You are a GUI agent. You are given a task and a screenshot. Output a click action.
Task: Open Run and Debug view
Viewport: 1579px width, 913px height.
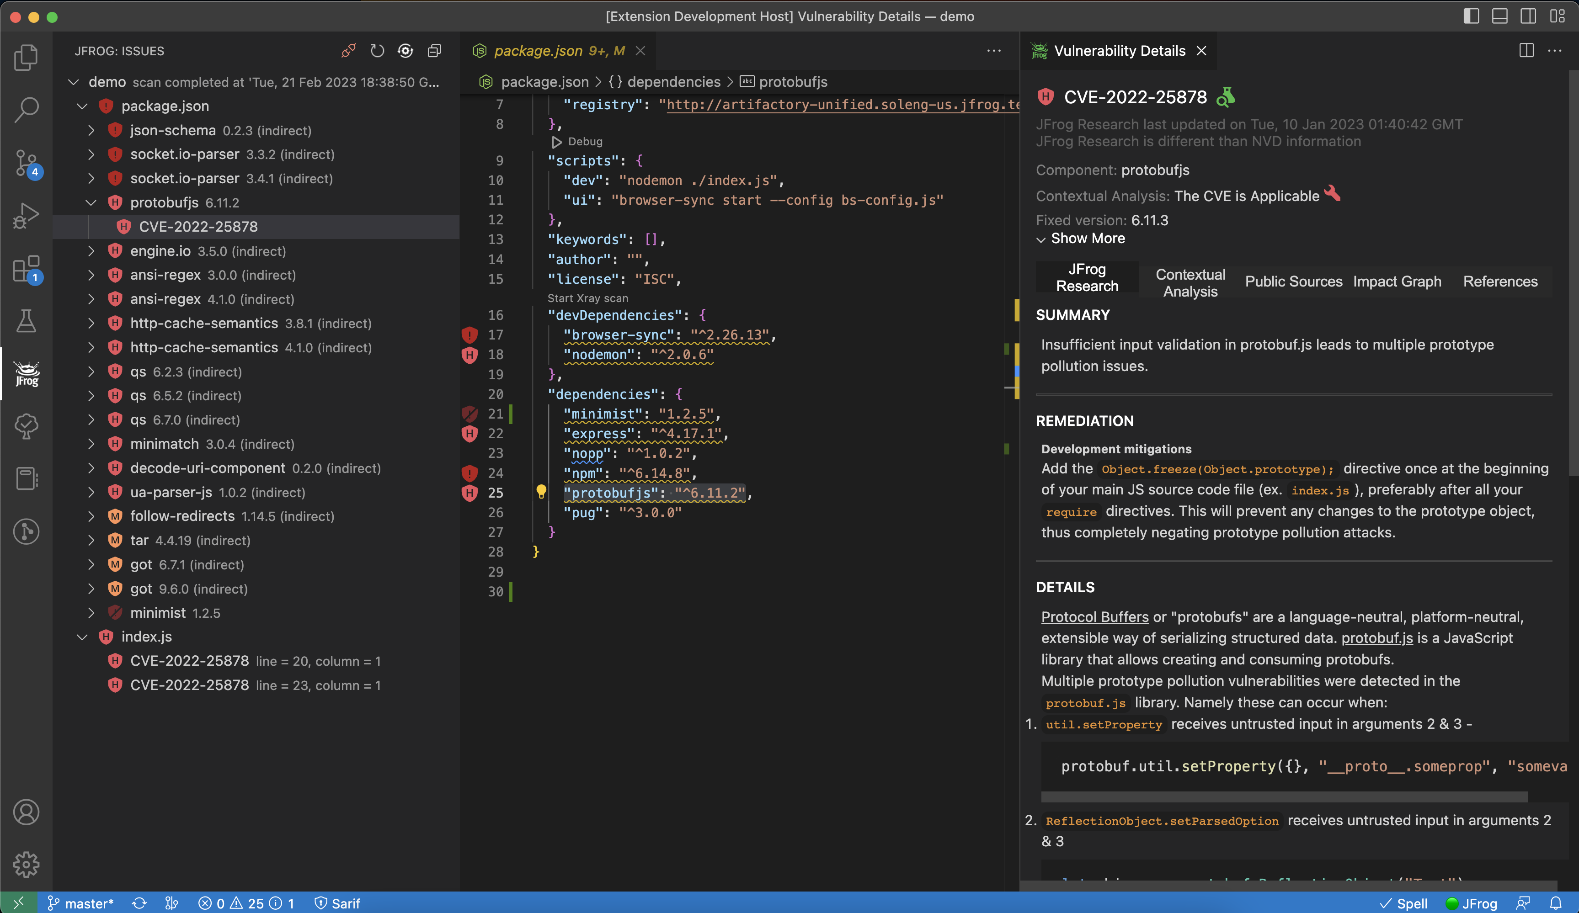pos(27,216)
